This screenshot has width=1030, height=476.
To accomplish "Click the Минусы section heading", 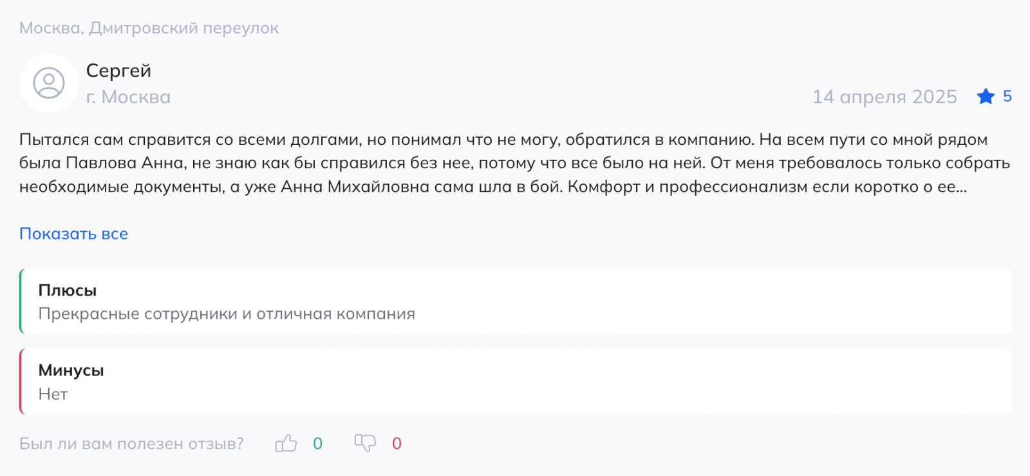I will click(71, 370).
